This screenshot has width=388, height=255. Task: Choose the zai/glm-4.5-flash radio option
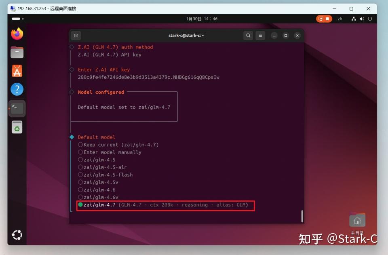tap(105, 175)
